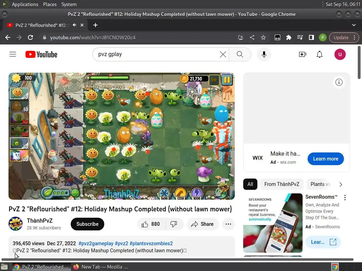Screen dimensions: 362x271
Task: Select the All filter chip
Action: [x=250, y=184]
